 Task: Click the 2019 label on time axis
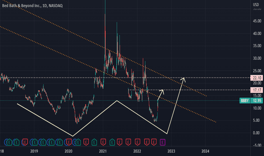tap(34, 151)
